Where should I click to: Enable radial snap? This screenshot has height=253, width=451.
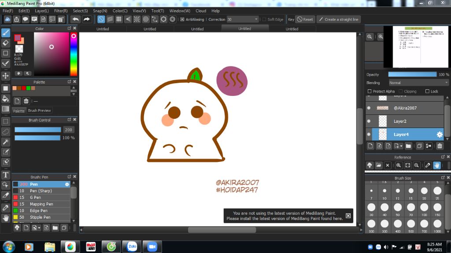click(x=137, y=19)
